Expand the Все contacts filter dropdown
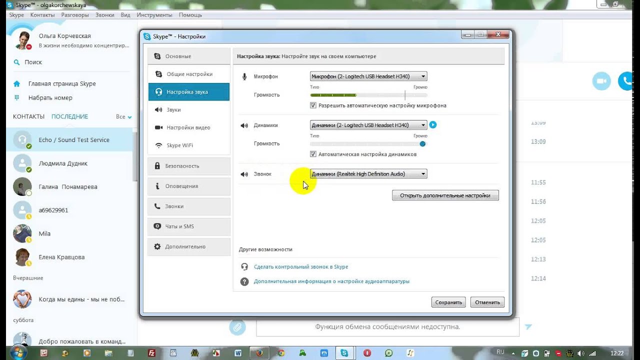The width and height of the screenshot is (640, 360). pyautogui.click(x=124, y=117)
